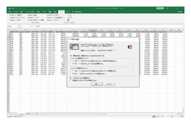Click the document refresh icon in add-in toolbar
The image size is (191, 123).
click(x=68, y=20)
